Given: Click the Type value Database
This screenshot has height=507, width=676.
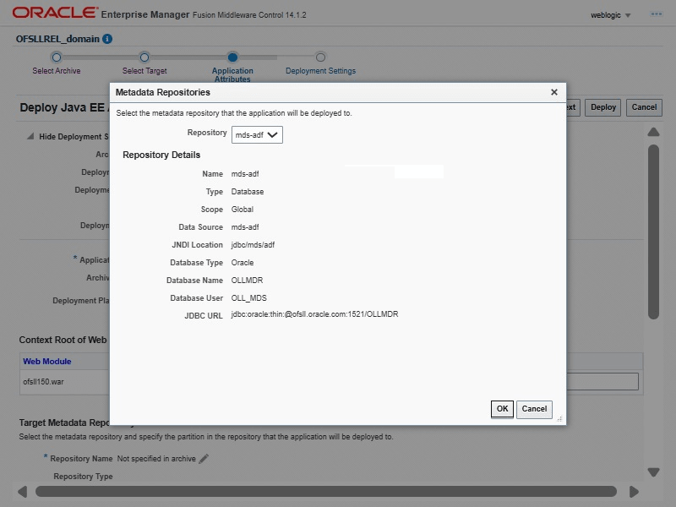Looking at the screenshot, I should (248, 192).
